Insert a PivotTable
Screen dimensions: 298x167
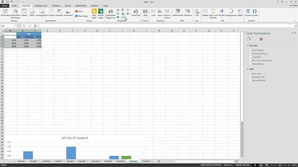5,13
